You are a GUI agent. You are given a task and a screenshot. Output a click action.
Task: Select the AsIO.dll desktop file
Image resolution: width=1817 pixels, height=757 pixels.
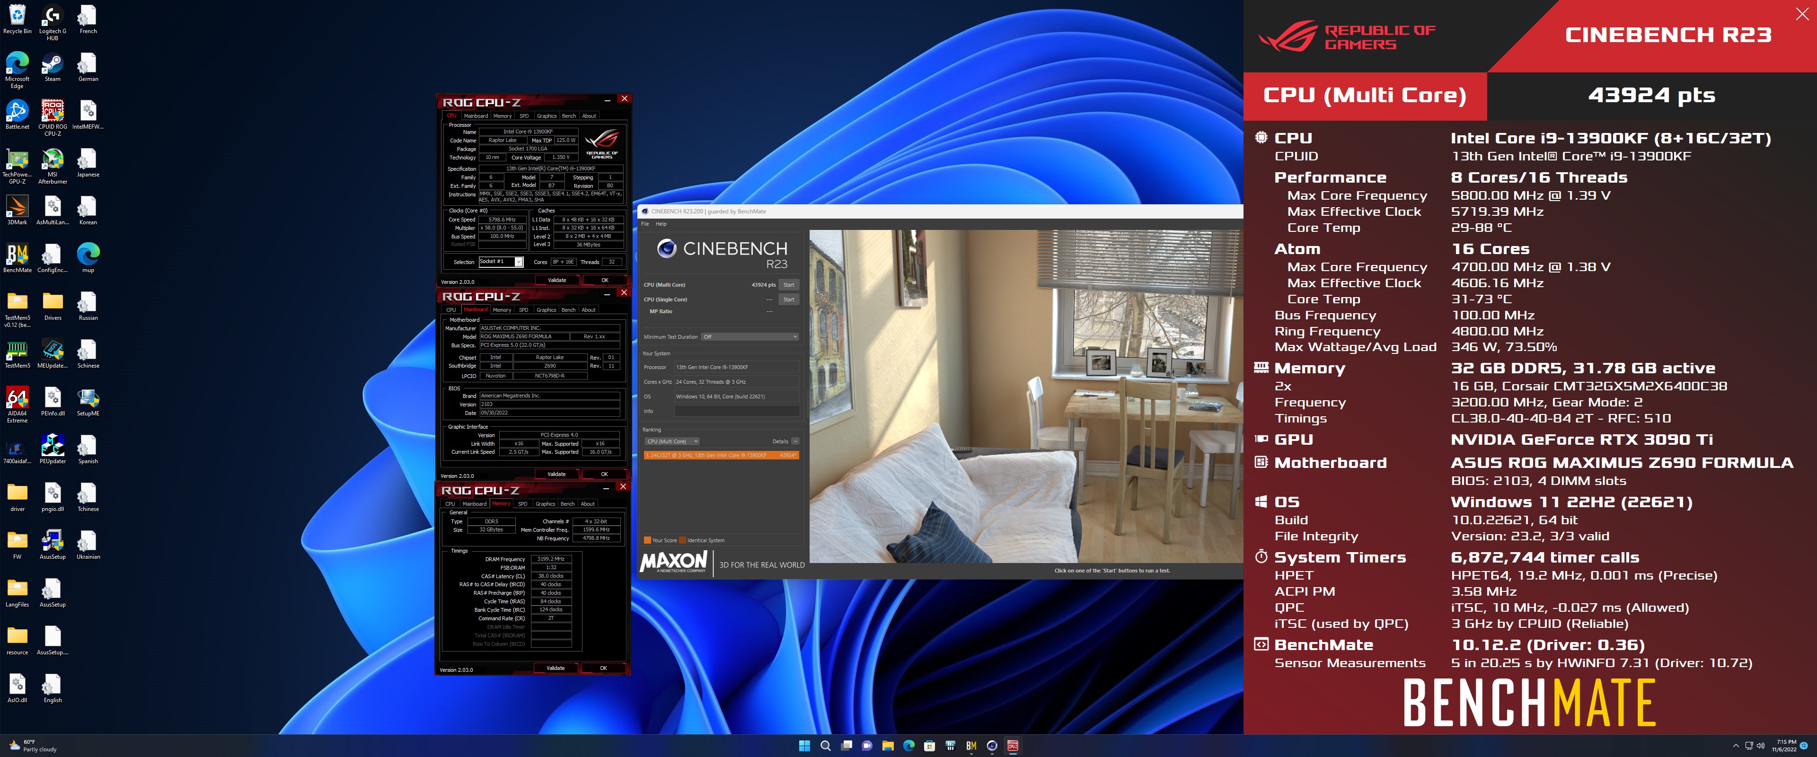coord(17,688)
